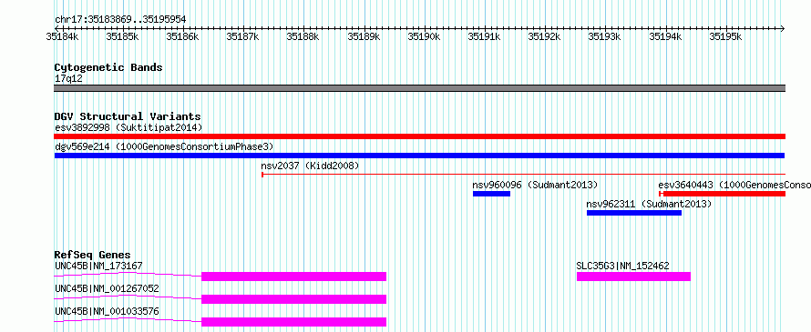Open the nsv960096 (Sudmant2013) label
Screen dimensions: 811x332
pyautogui.click(x=535, y=185)
